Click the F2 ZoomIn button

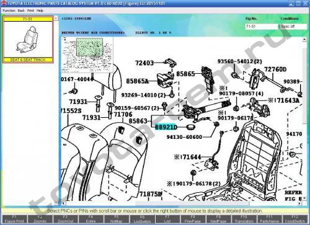tap(40, 219)
